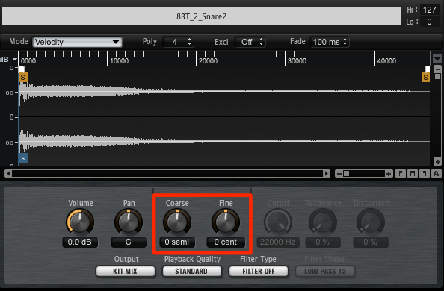Click the FILTER OFF filter type button
This screenshot has width=444, height=291.
[x=259, y=272]
